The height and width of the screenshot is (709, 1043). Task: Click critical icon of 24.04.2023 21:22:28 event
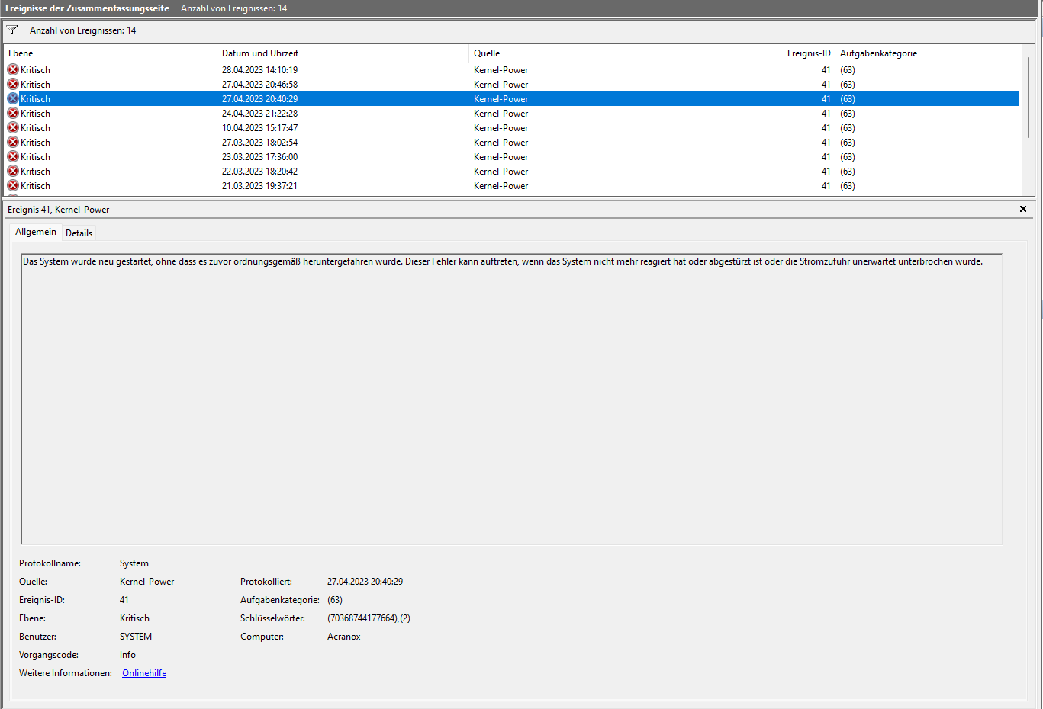pyautogui.click(x=13, y=113)
